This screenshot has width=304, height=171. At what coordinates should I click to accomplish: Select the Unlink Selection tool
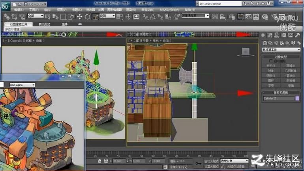pyautogui.click(x=15, y=17)
